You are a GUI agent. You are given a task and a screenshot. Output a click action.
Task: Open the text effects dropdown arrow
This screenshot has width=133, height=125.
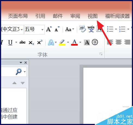click(56, 42)
